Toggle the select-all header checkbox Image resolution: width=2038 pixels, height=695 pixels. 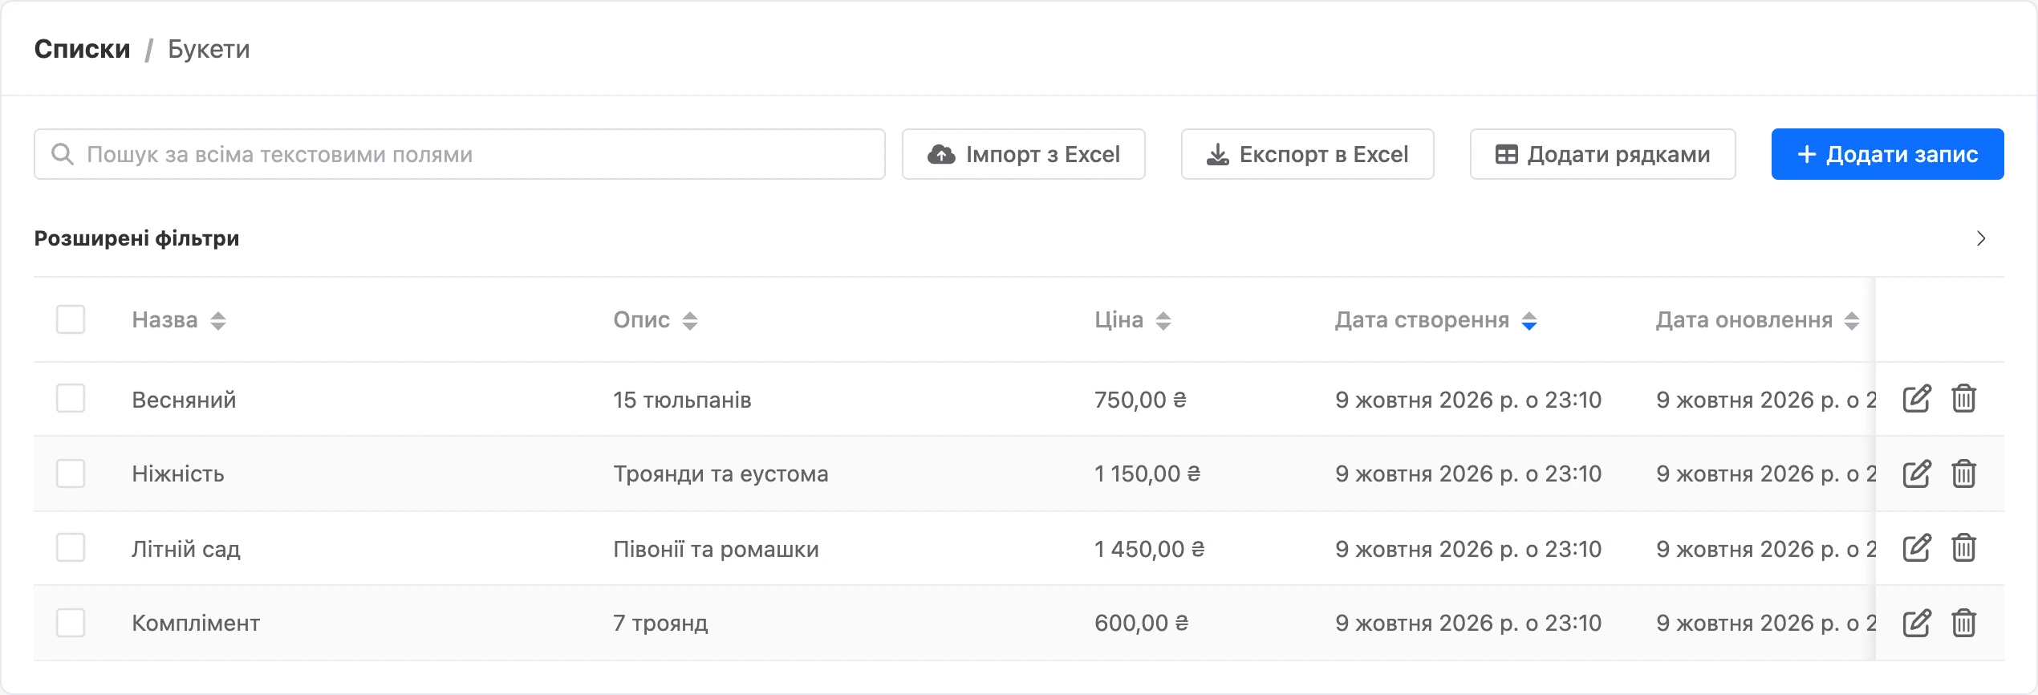(x=71, y=319)
